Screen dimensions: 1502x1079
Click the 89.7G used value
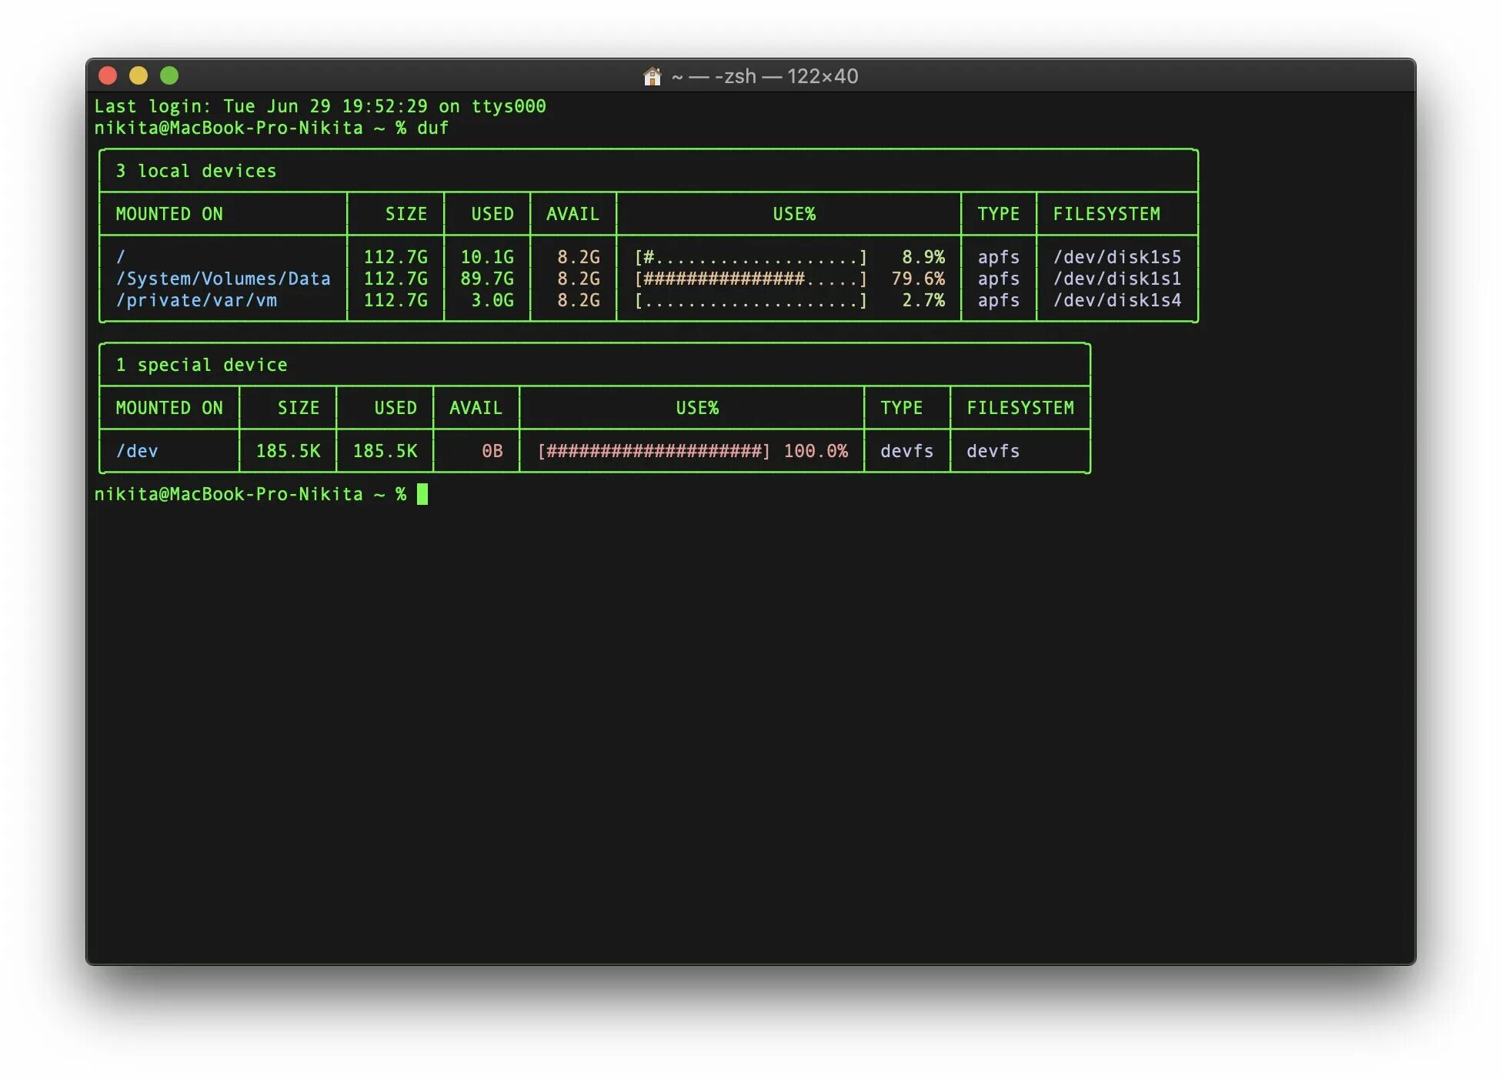486,279
